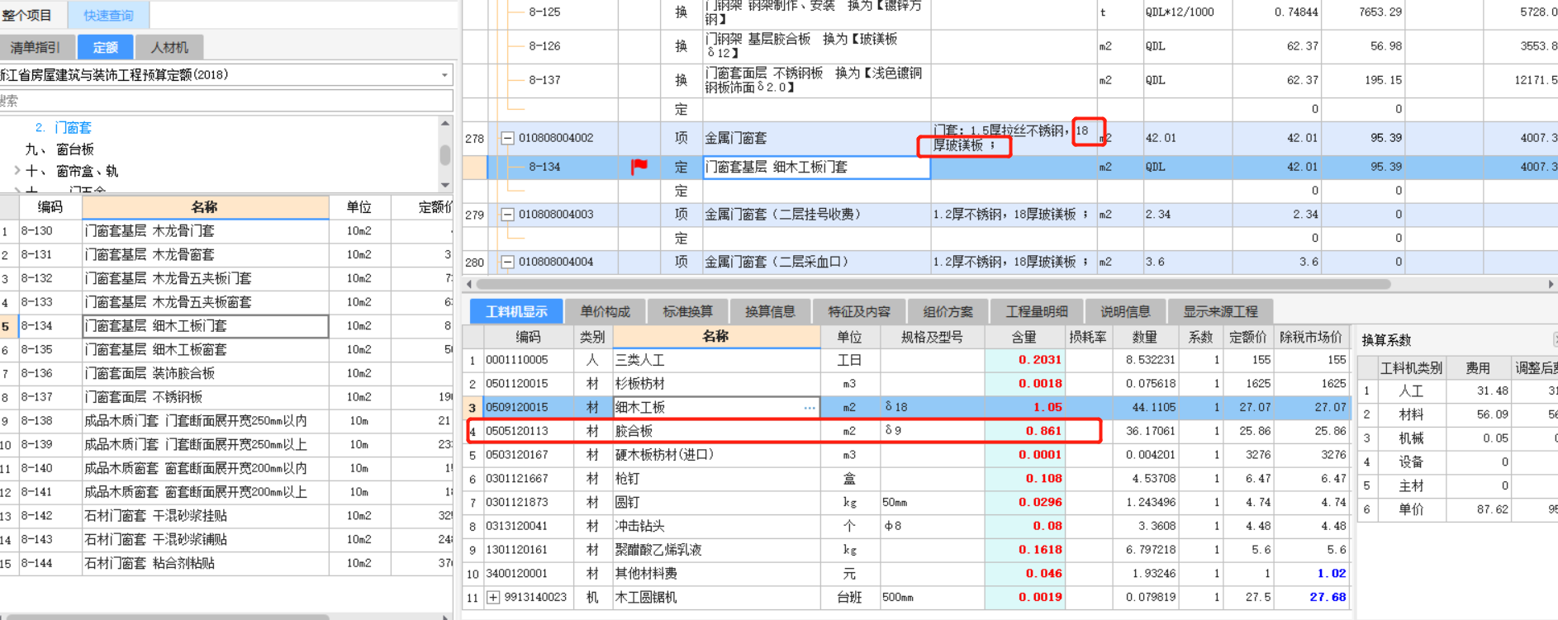The width and height of the screenshot is (1558, 620).
Task: Collapse item 010808004004 row
Action: tap(508, 263)
